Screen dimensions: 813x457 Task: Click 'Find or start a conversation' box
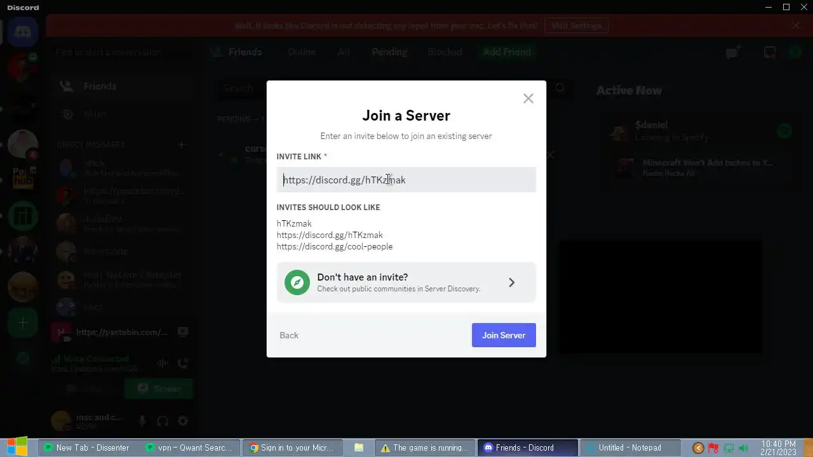point(123,52)
